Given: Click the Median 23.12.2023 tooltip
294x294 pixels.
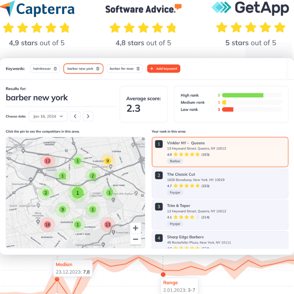Looking at the screenshot, I should (73, 268).
